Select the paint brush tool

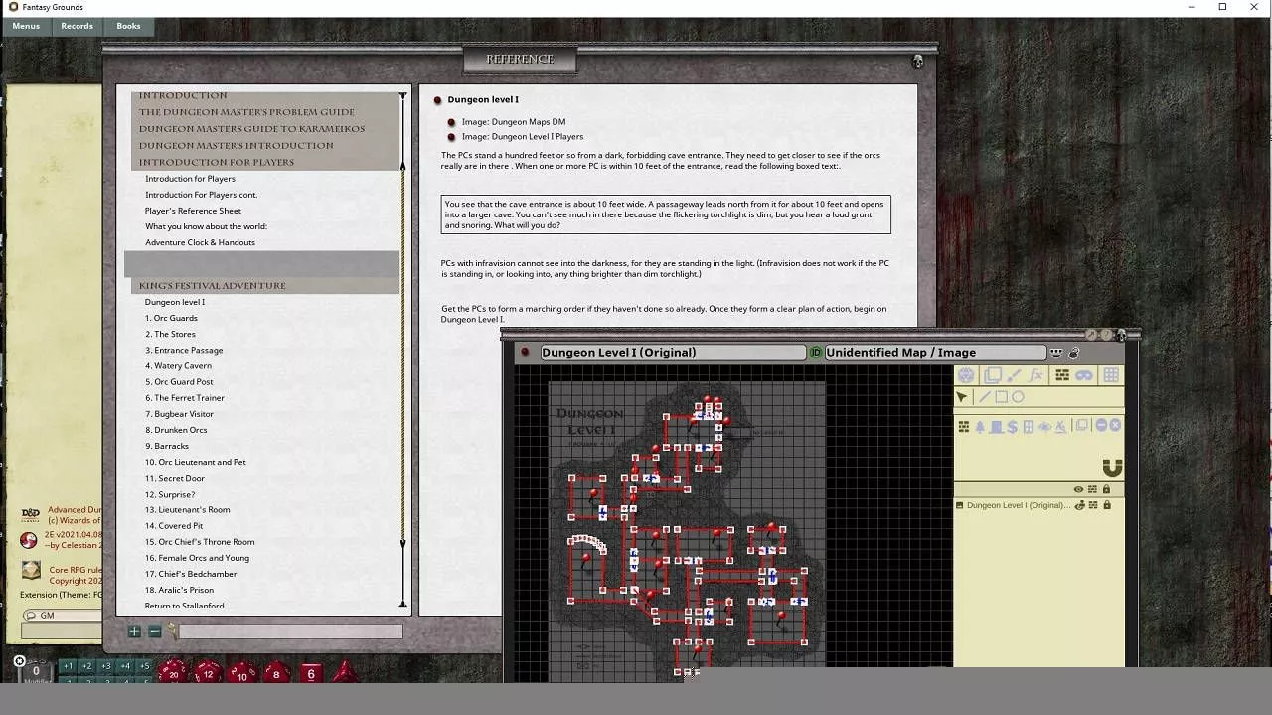[x=1014, y=375]
